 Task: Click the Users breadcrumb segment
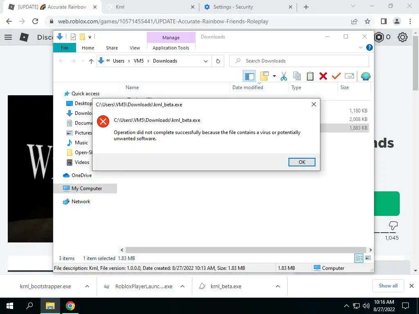point(119,61)
